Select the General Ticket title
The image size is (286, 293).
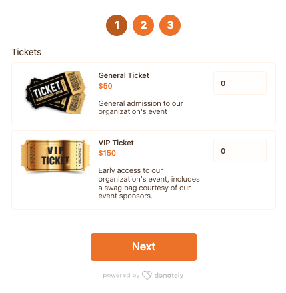[124, 75]
